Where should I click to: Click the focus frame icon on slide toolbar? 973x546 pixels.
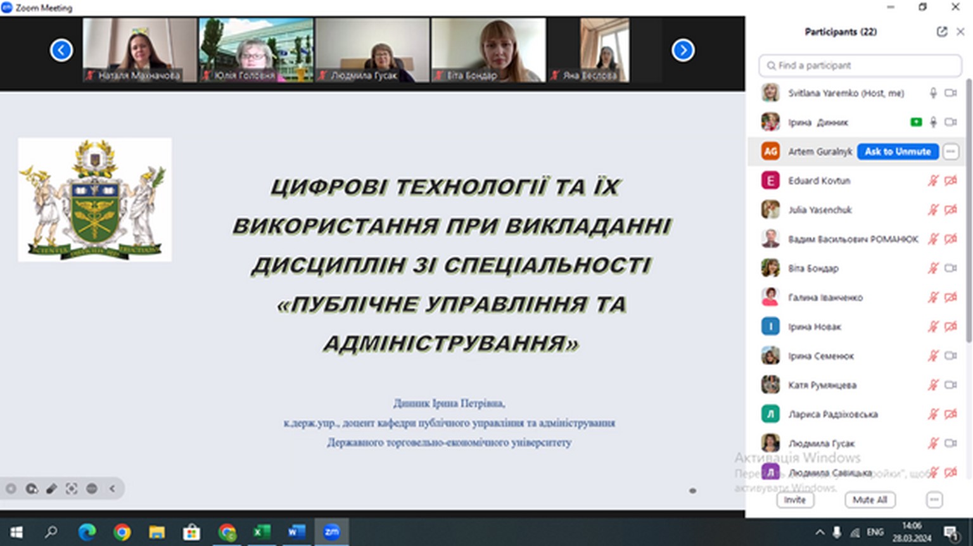point(72,488)
